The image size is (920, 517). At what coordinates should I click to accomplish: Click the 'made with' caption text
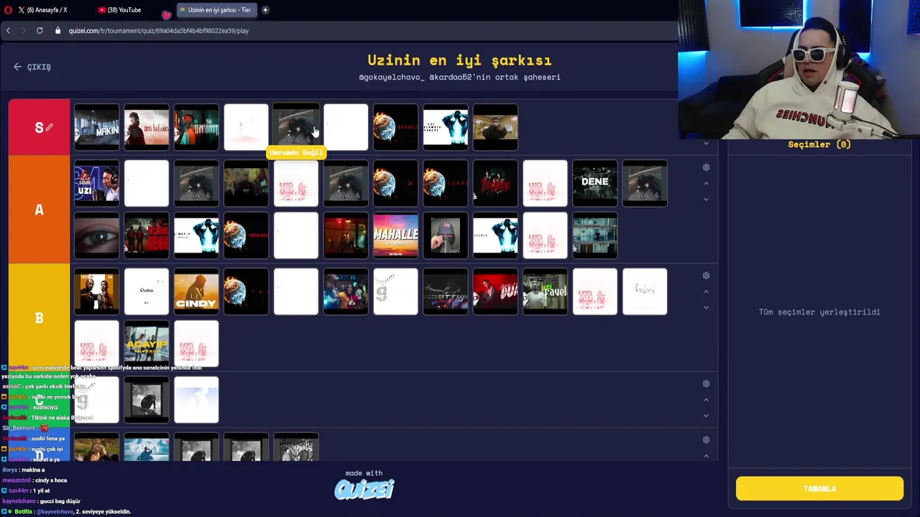[x=364, y=473]
